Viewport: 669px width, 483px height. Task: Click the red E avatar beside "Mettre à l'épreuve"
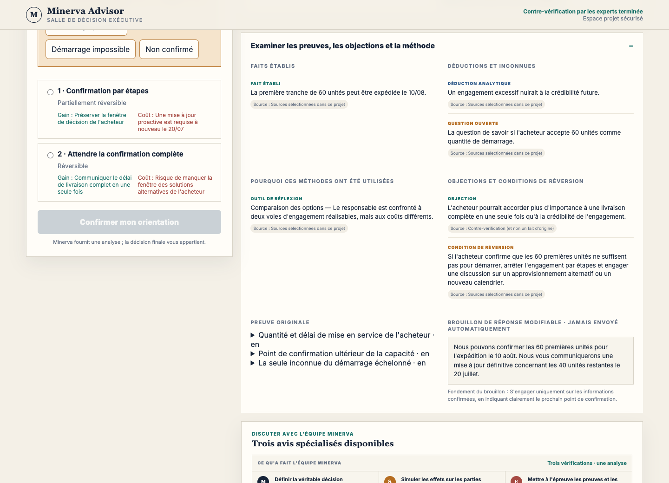(516, 480)
